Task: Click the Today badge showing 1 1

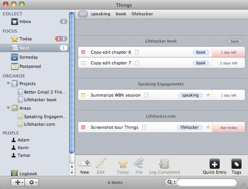Action: pos(61,39)
